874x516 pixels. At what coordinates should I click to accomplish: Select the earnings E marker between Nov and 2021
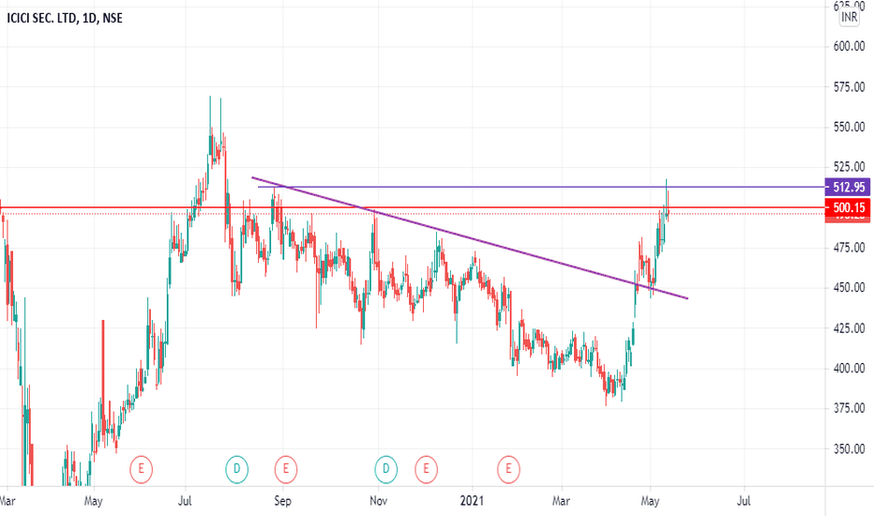(426, 469)
